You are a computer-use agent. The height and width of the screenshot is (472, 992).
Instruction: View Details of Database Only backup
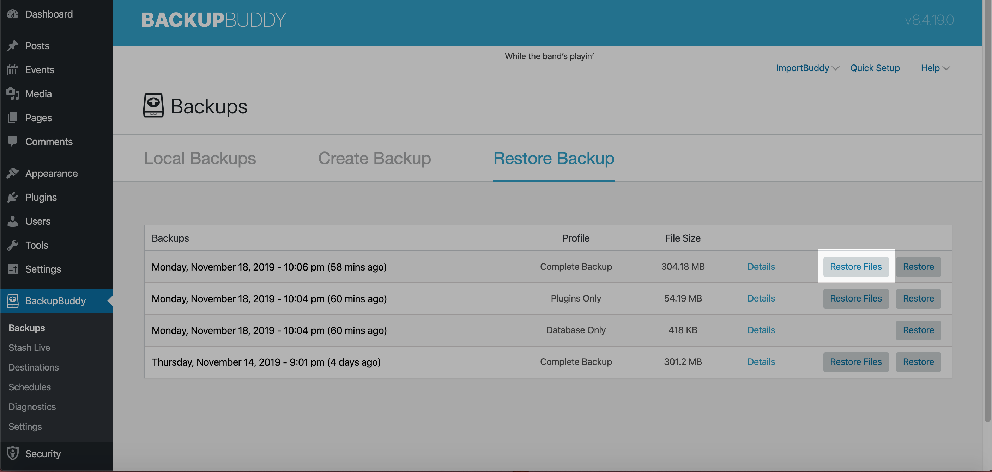(x=761, y=330)
